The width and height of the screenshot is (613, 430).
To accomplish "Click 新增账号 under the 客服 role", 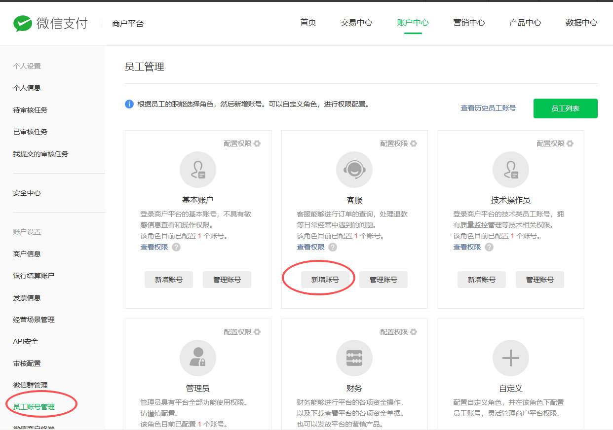I will (325, 279).
